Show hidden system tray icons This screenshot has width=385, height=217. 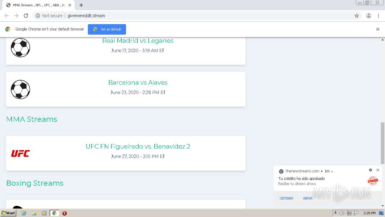(x=335, y=213)
